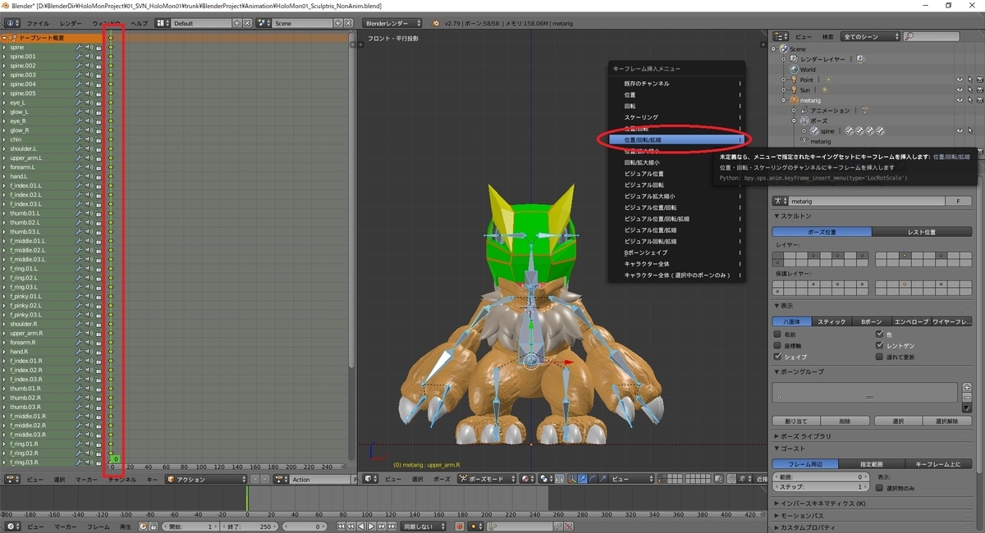Toggle the 座標軸 checkbox
Screen dimensions: 985x533
tap(778, 346)
